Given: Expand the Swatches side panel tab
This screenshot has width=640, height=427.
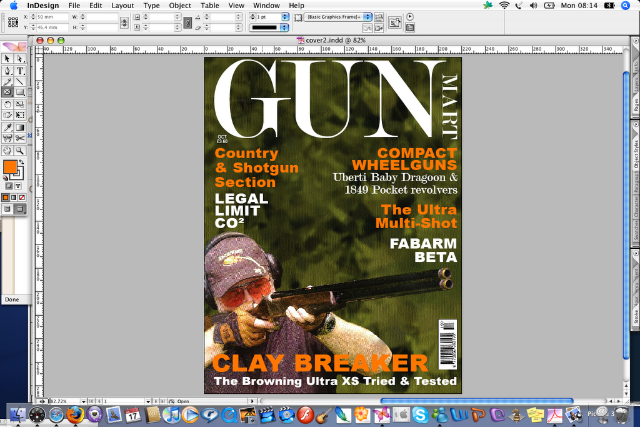Looking at the screenshot, I should pos(636,231).
